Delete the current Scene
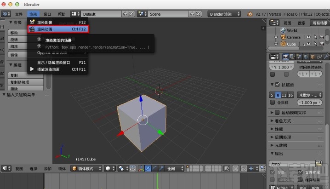This screenshot has width=330, height=189. click(x=198, y=14)
